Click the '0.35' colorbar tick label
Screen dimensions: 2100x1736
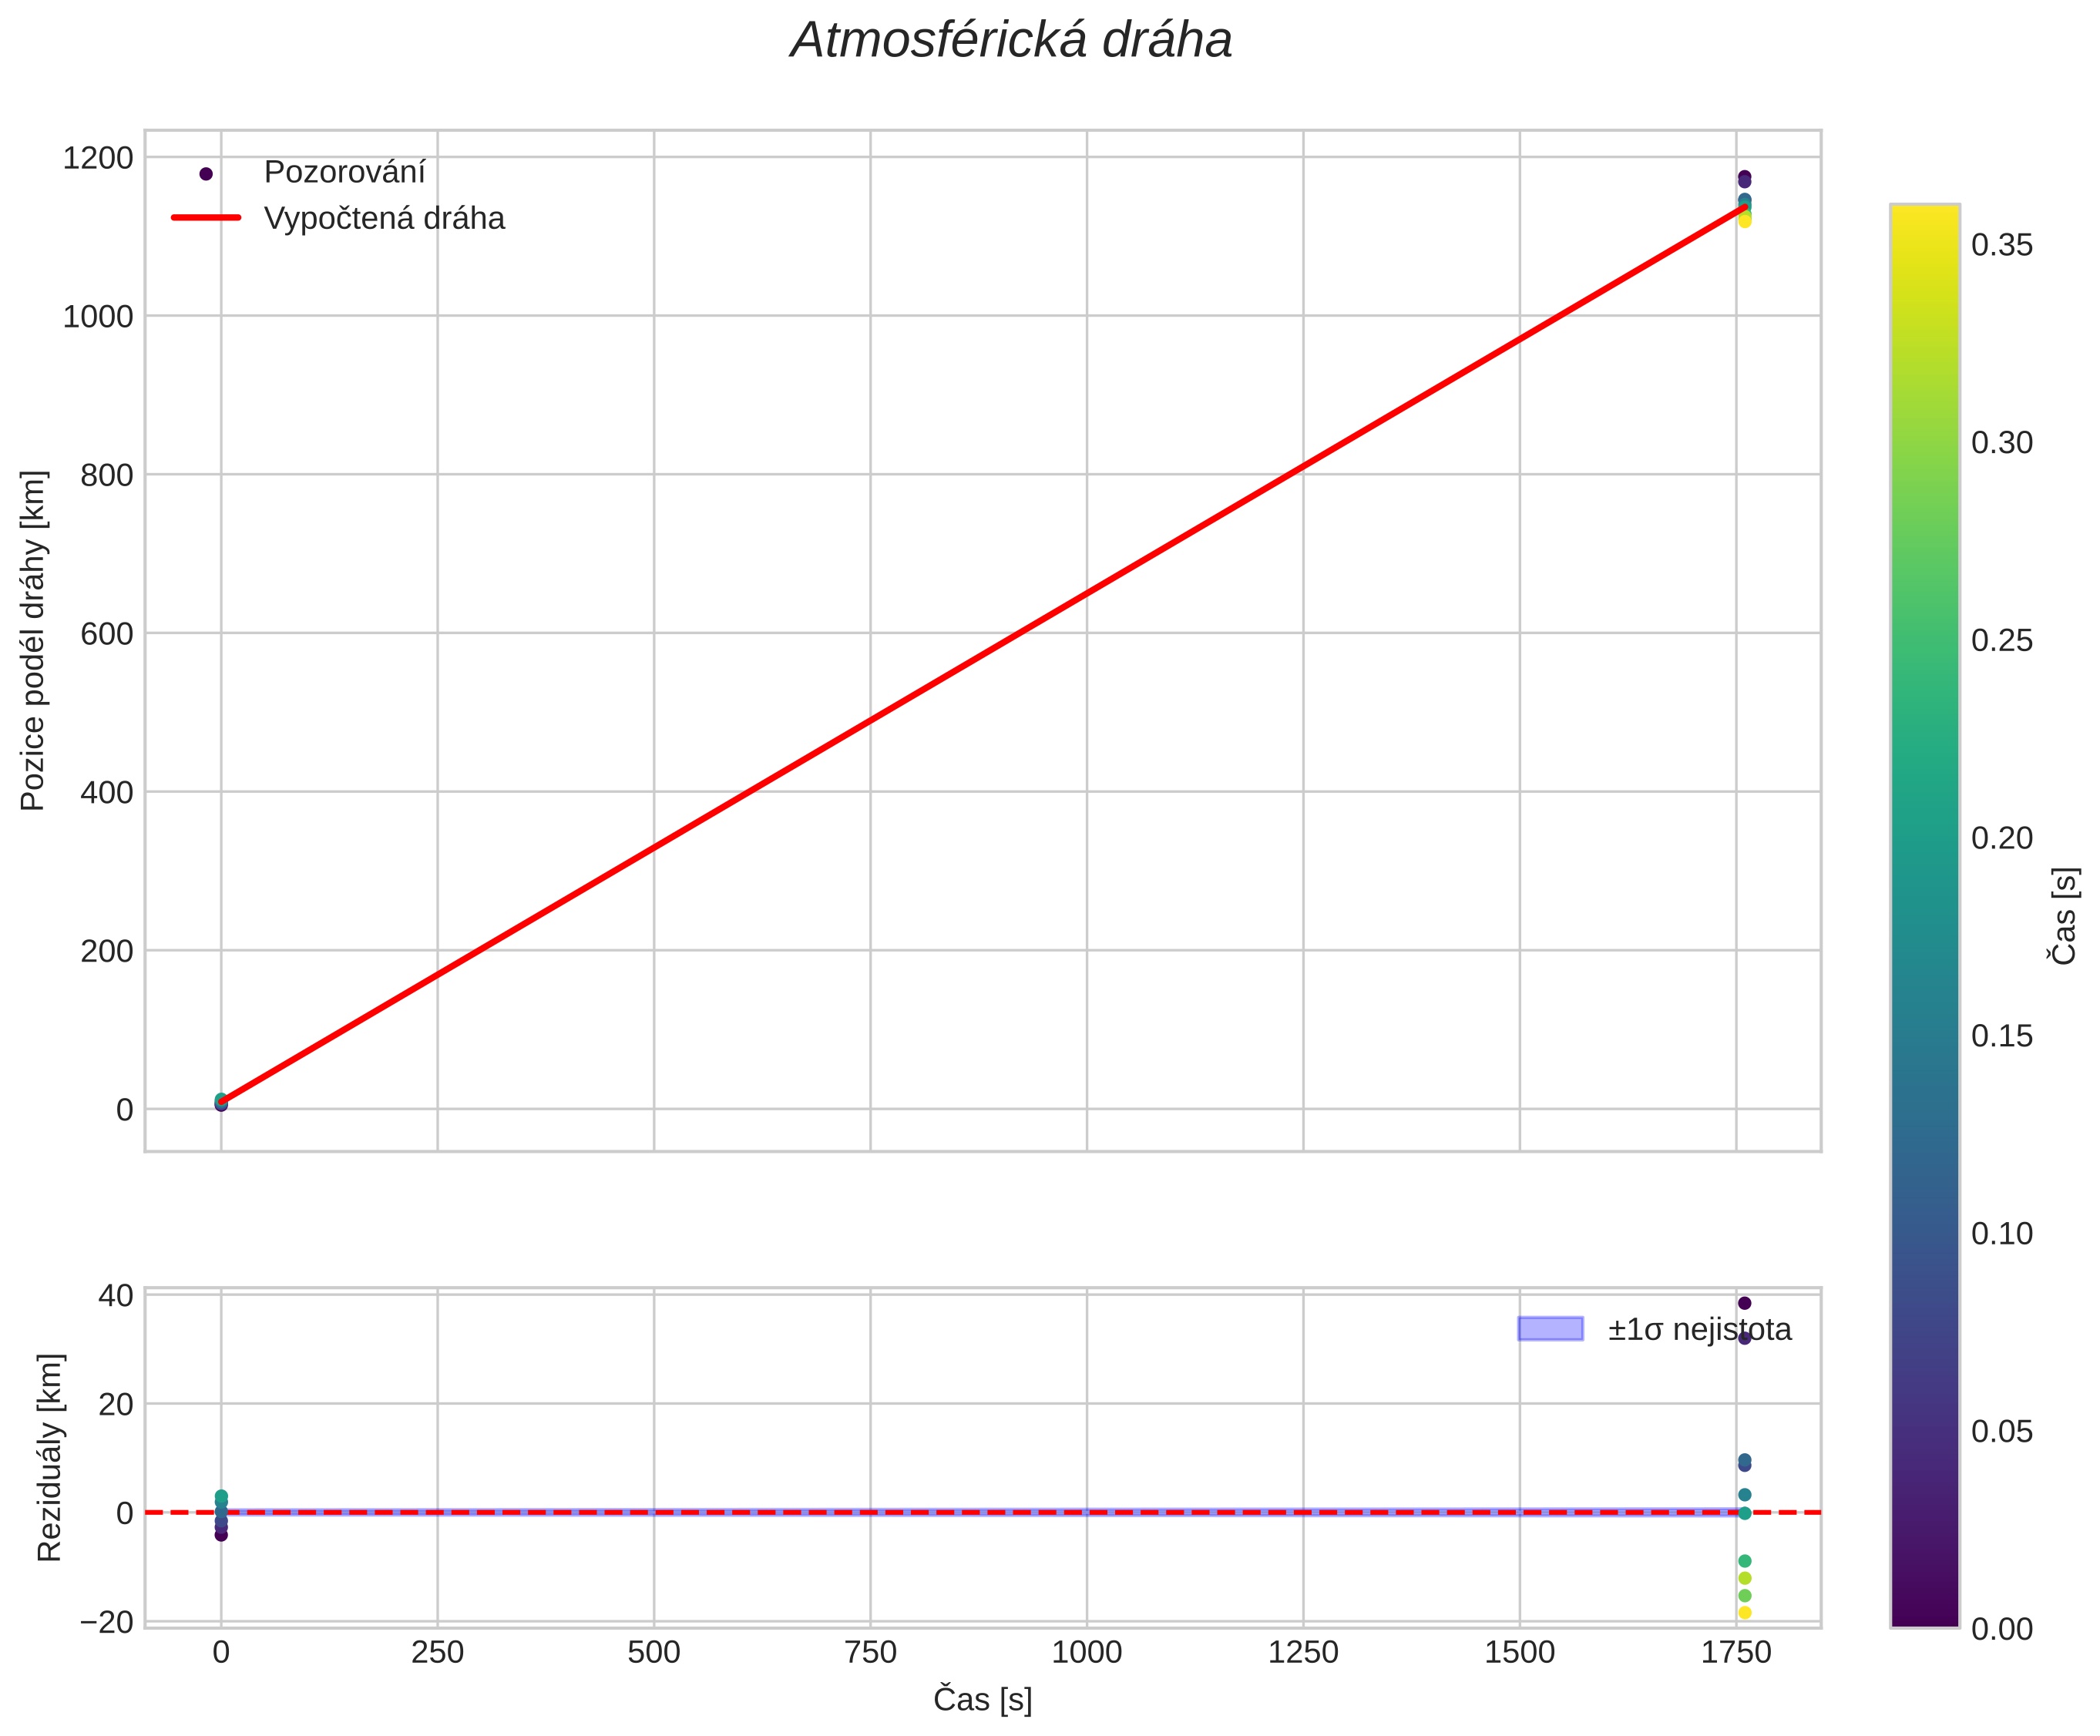pyautogui.click(x=2001, y=245)
